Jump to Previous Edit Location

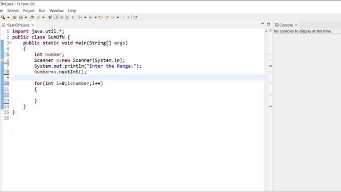click(101, 18)
